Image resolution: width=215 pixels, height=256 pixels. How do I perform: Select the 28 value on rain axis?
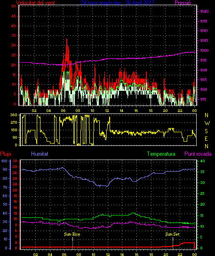pos(15,167)
